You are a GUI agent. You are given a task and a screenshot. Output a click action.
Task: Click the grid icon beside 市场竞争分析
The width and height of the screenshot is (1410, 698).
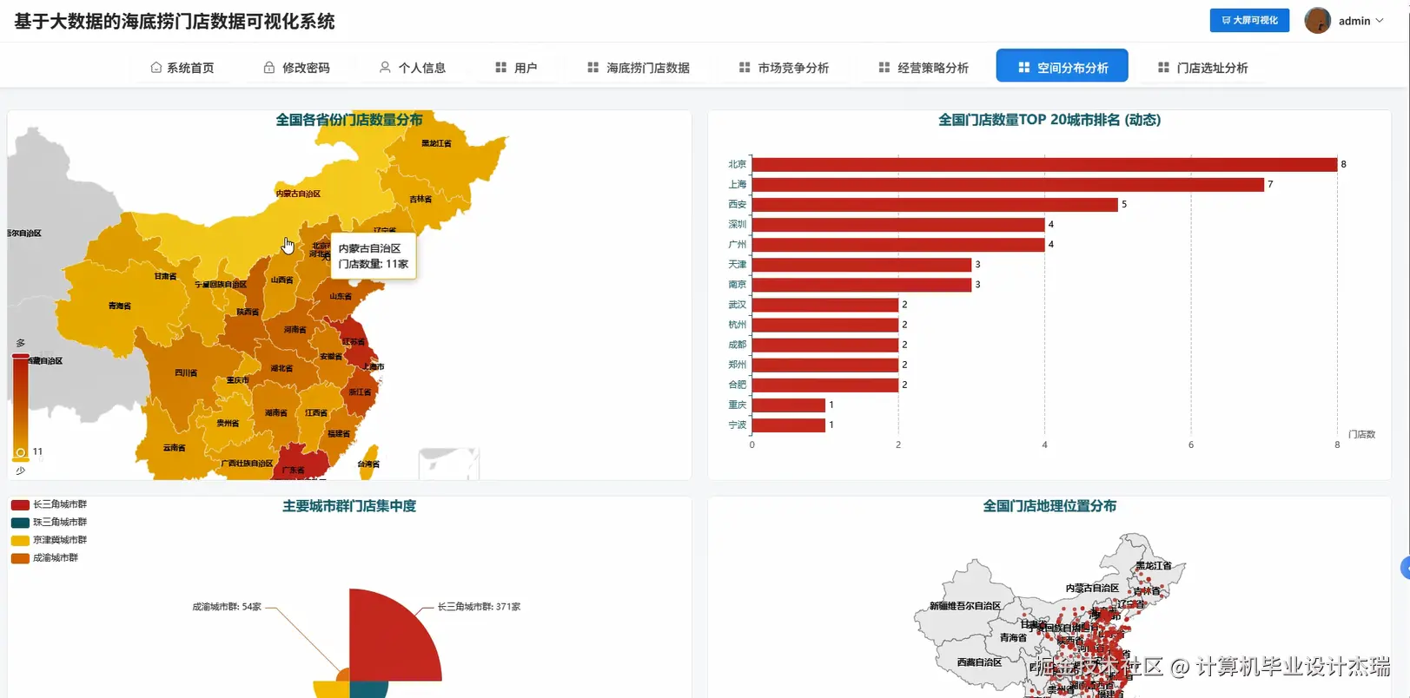(745, 67)
